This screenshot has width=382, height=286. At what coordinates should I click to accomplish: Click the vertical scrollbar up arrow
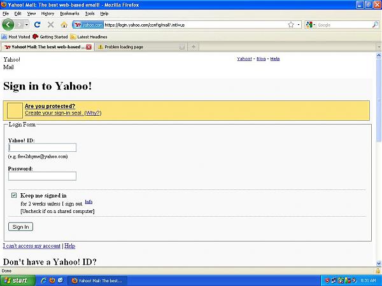379,55
